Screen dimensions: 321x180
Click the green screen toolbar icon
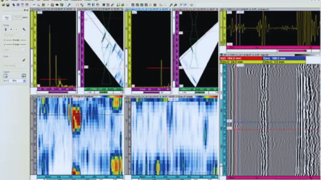tap(62, 5)
